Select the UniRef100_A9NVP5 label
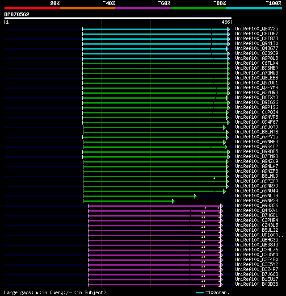 point(257,117)
